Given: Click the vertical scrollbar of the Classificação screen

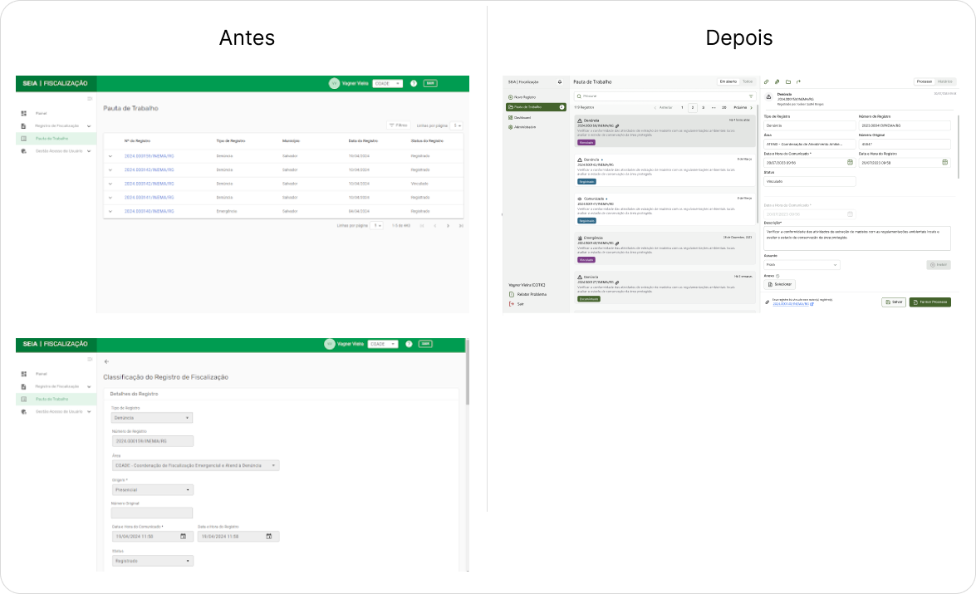Looking at the screenshot, I should click(468, 374).
